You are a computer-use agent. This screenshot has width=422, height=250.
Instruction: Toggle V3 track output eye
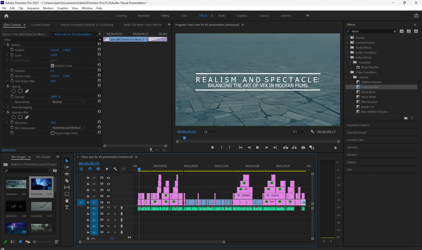coord(108,190)
